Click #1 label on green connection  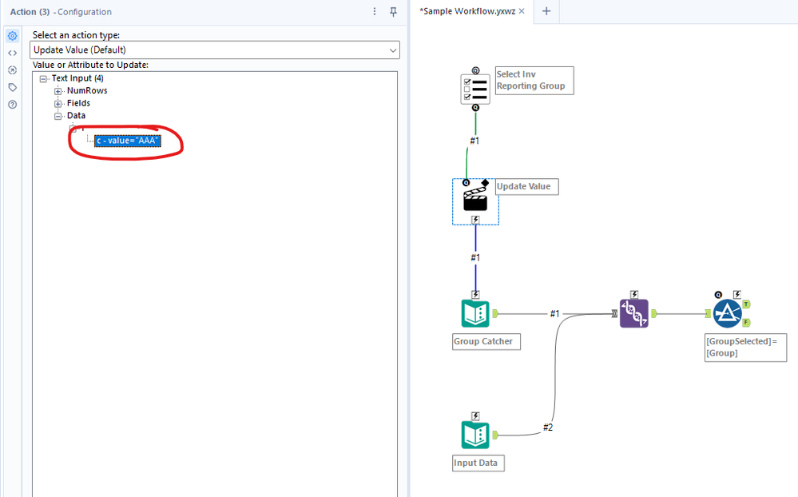474,141
